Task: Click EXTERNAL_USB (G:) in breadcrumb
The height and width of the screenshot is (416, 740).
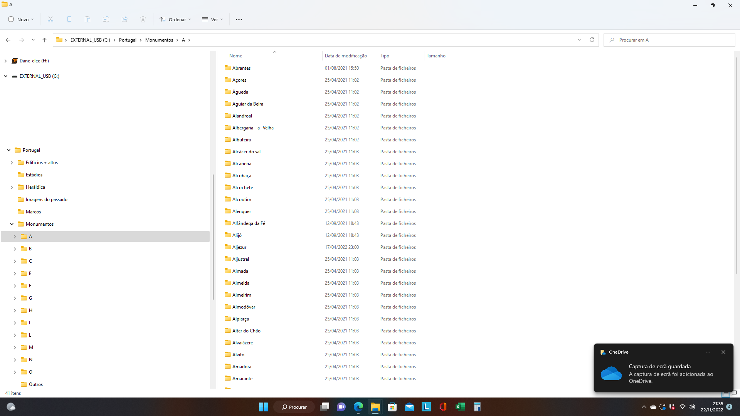Action: 90,40
